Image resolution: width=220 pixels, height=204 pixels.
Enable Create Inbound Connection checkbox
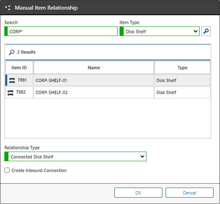7,170
